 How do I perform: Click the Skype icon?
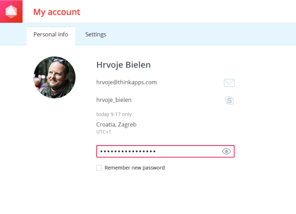(x=229, y=100)
